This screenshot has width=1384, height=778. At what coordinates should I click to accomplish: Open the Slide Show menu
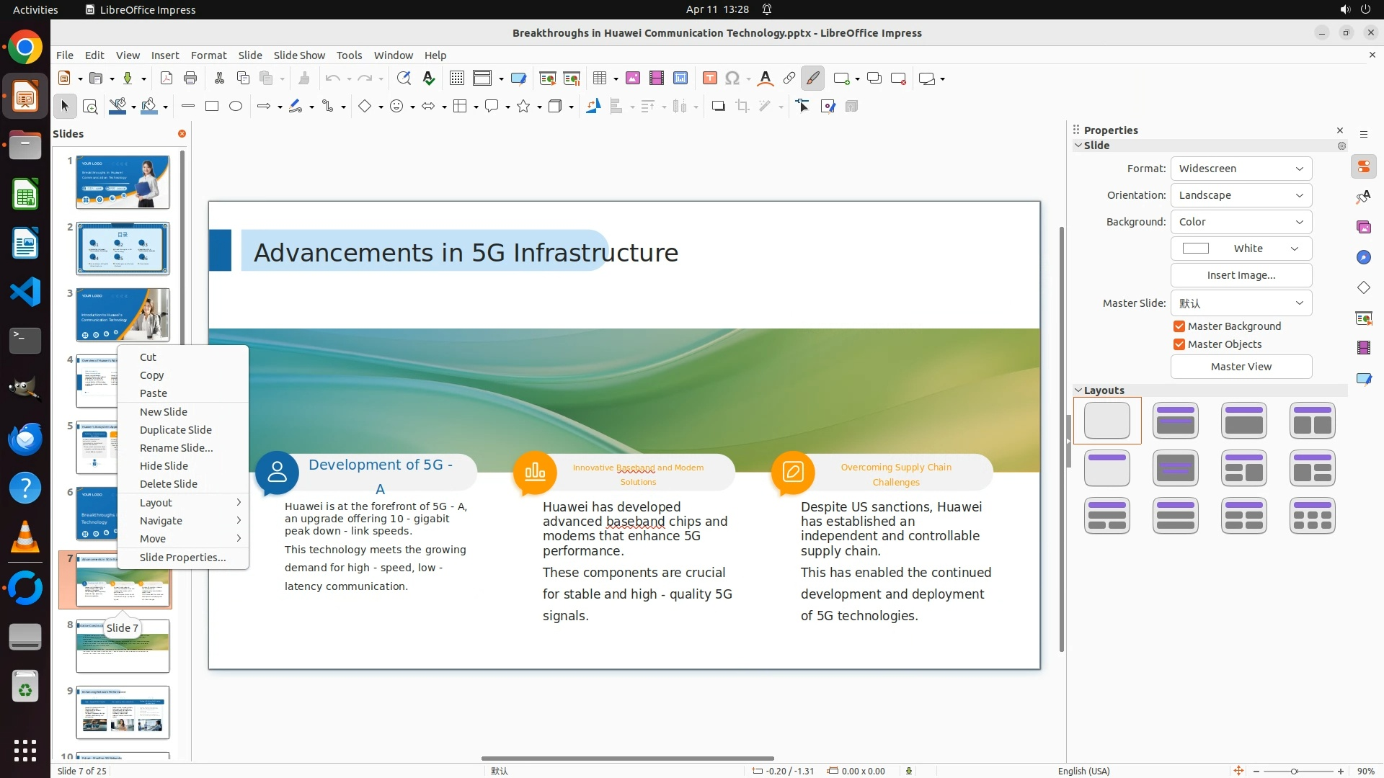[x=299, y=55]
